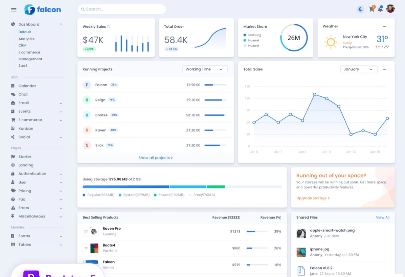The width and height of the screenshot is (405, 277).
Task: Click the Events sidebar icon
Action: click(13, 111)
